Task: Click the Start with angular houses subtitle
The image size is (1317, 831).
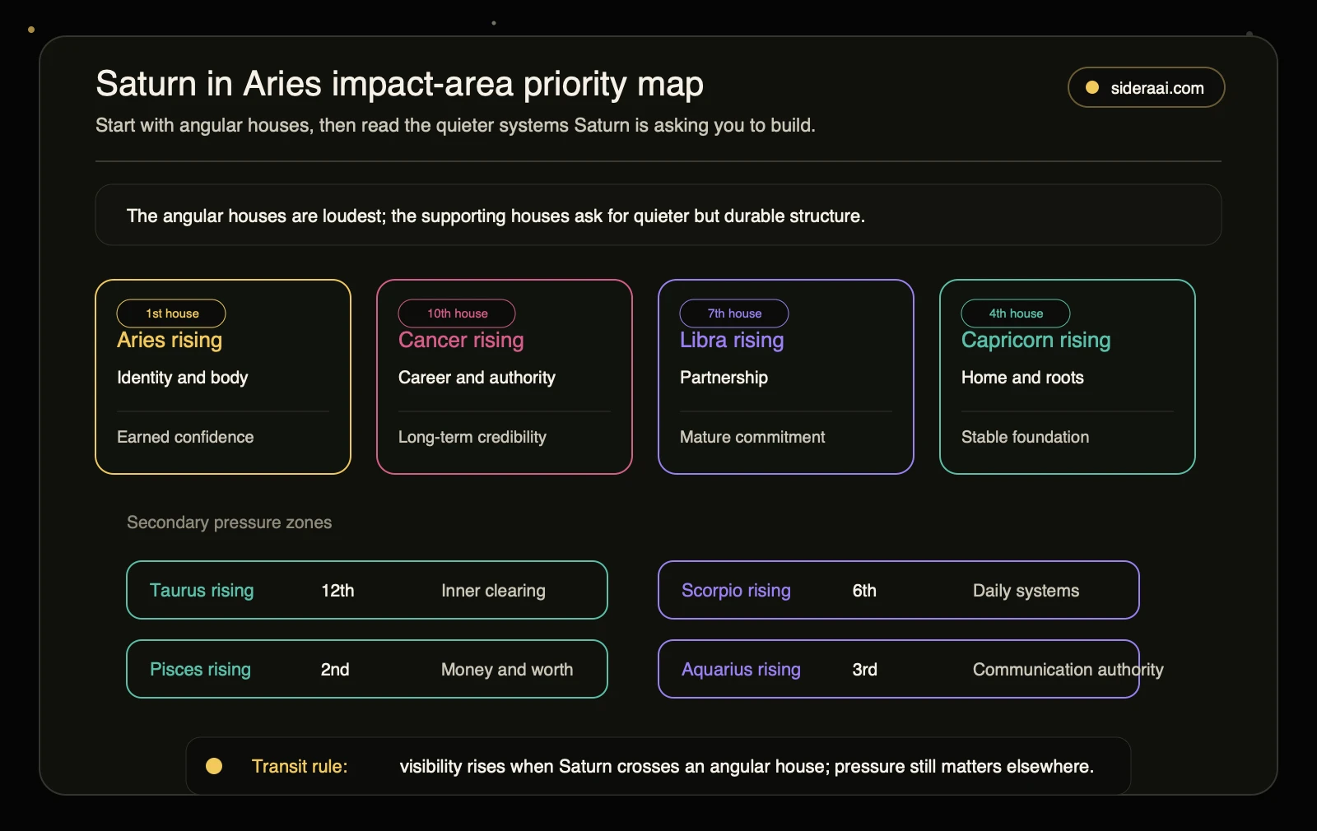Action: click(x=455, y=125)
